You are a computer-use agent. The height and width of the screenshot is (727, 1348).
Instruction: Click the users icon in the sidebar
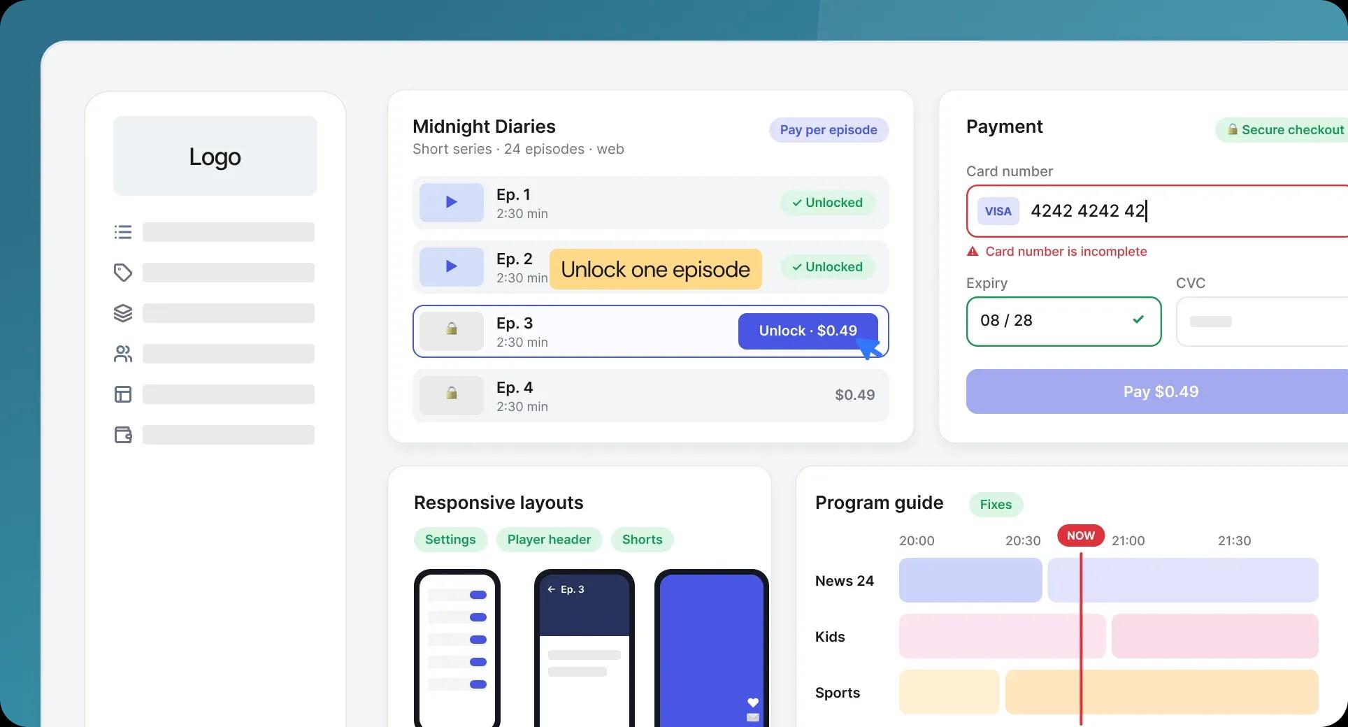click(x=123, y=354)
